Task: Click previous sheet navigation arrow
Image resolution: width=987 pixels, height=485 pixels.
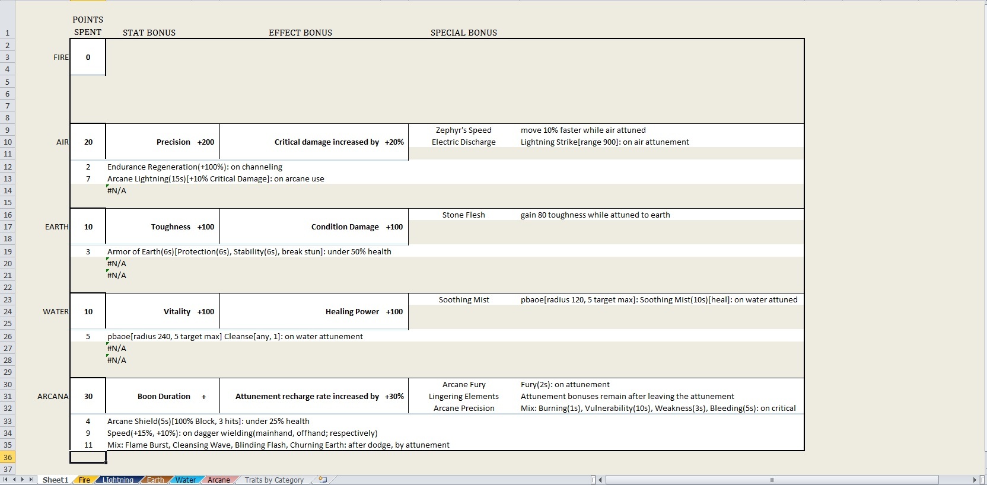Action: tap(14, 480)
